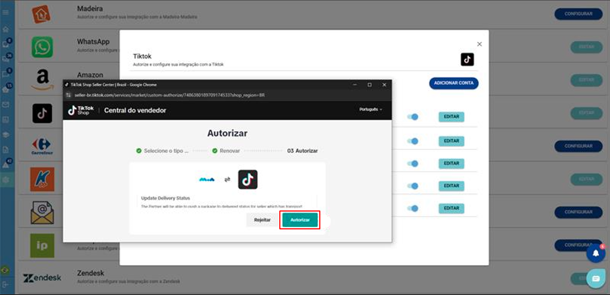Click the partner wave logo in authorization card

(207, 179)
